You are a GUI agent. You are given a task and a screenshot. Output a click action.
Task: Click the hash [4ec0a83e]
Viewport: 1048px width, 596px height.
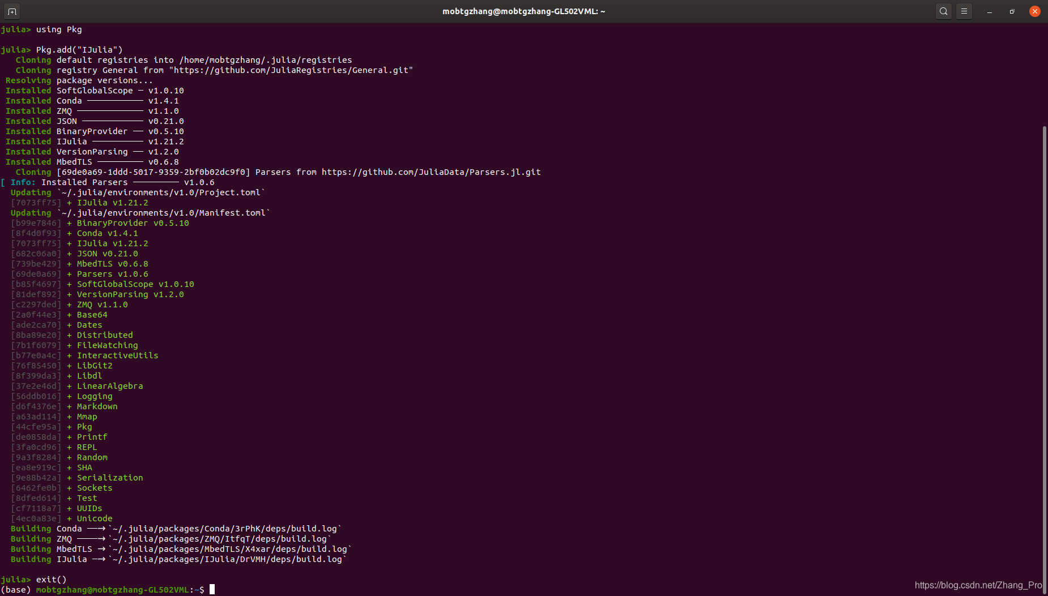[36, 518]
